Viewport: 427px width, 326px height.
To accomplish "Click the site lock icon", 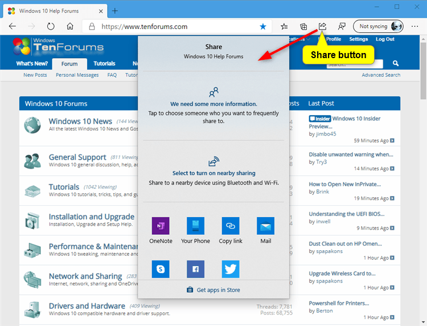I will [92, 26].
